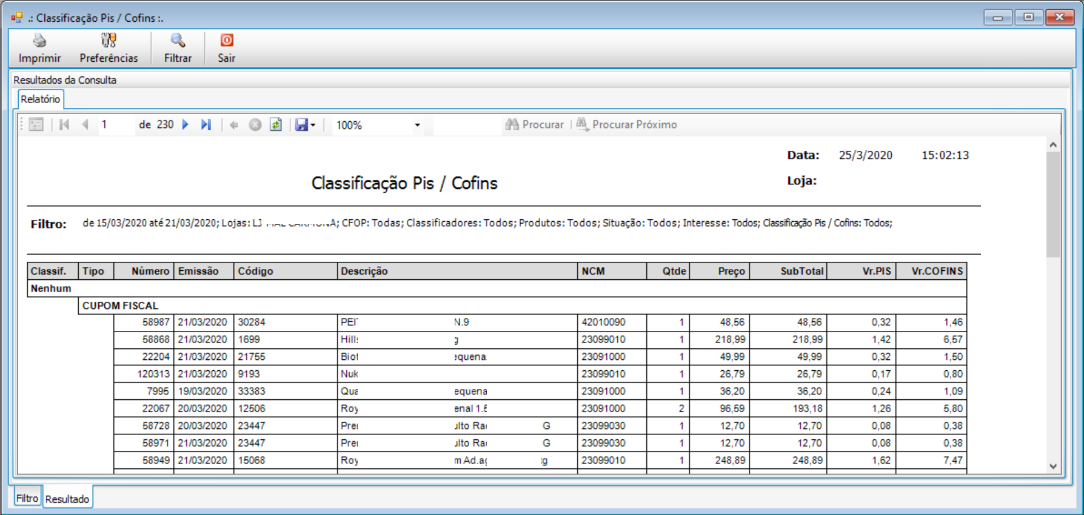Viewport: 1084px width, 515px height.
Task: Click the vertical scrollbar thumb
Action: (1053, 204)
